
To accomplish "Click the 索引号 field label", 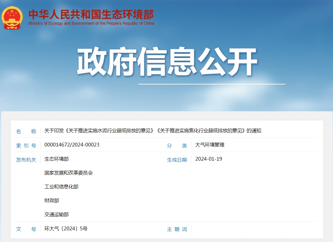I will point(26,146).
